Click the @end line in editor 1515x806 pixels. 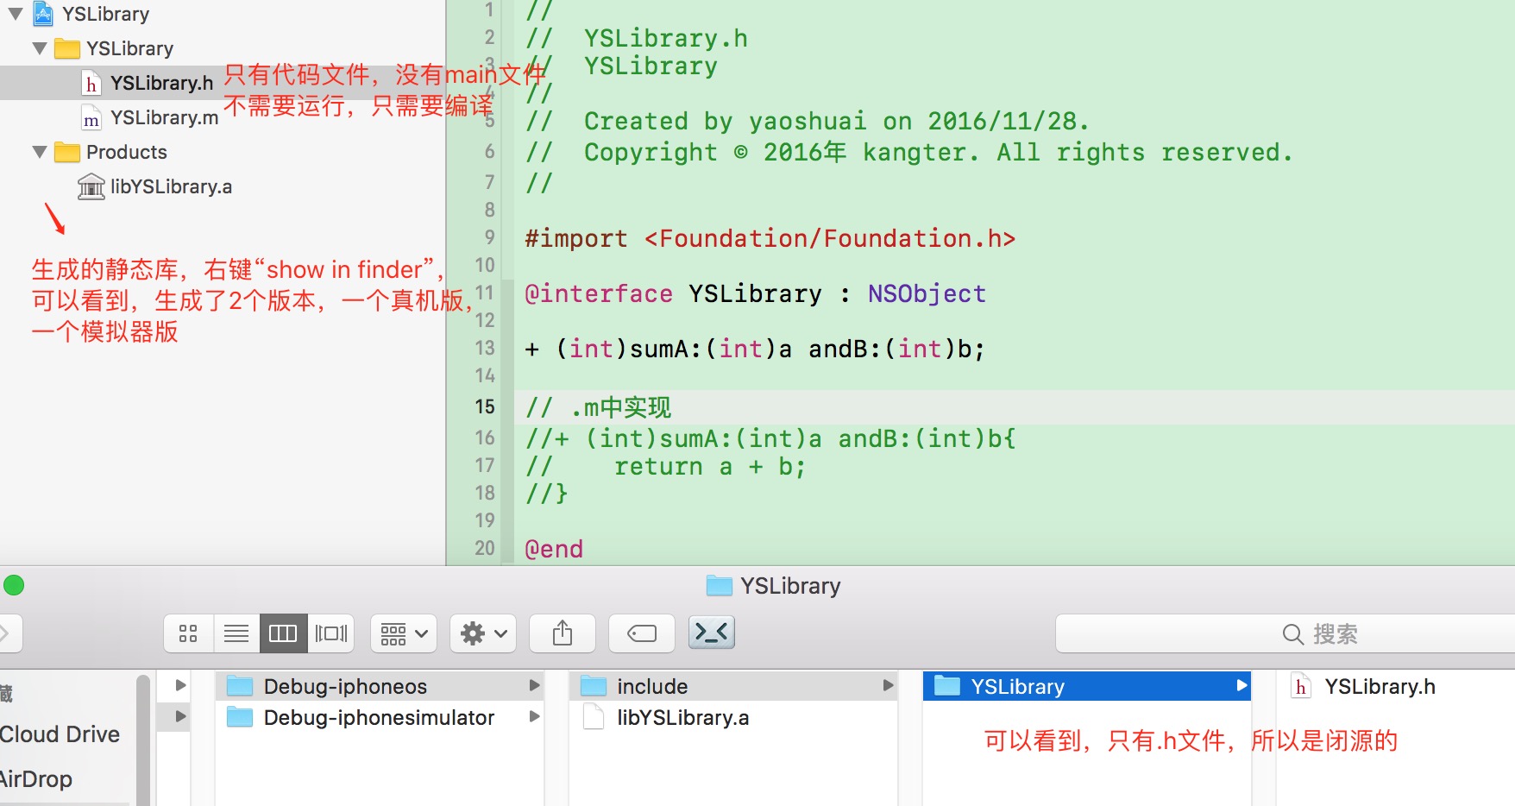point(554,549)
